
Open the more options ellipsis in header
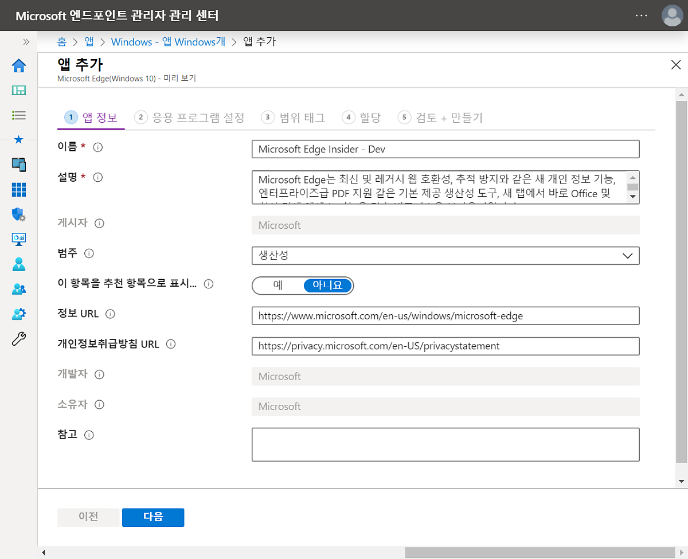click(x=642, y=15)
